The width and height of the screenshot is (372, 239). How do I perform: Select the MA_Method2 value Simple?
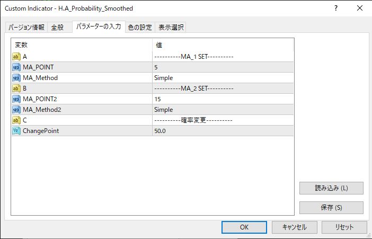163,110
